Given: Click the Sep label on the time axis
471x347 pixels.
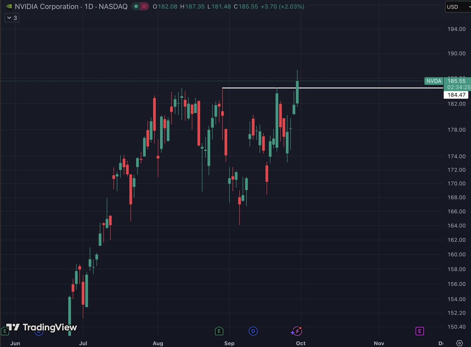Looking at the screenshot, I should coord(229,343).
